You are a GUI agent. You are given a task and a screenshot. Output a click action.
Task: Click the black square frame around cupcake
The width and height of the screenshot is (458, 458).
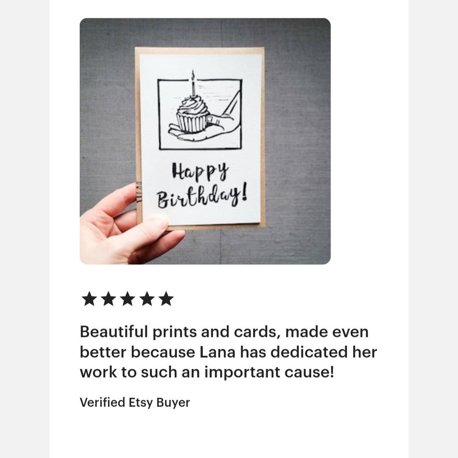pos(200,114)
